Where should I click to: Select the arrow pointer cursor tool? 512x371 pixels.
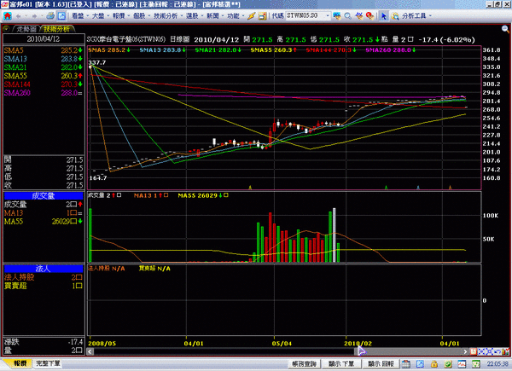[x=384, y=15]
